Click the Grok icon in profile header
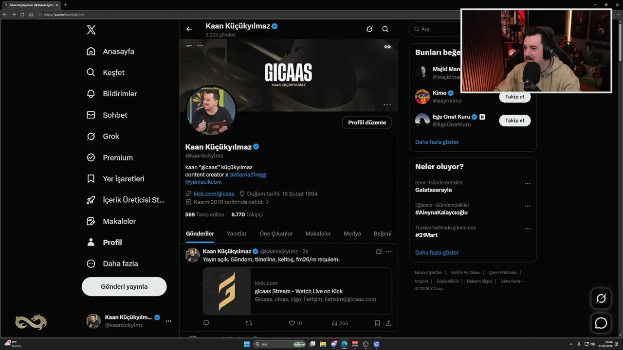 369,29
